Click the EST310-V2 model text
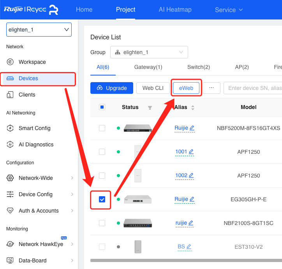The height and width of the screenshot is (269, 282). coord(249,247)
